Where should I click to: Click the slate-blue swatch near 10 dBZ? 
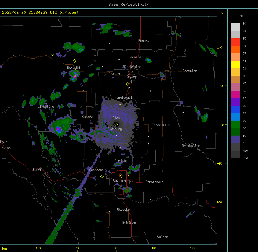(x=235, y=139)
